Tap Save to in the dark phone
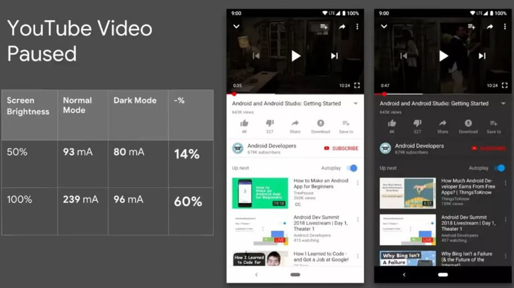This screenshot has height=288, width=514. point(493,126)
